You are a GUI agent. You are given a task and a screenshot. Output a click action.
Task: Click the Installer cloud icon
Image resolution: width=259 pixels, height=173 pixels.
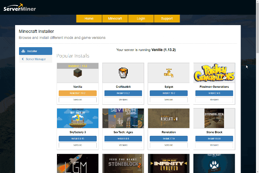pyautogui.click(x=23, y=51)
